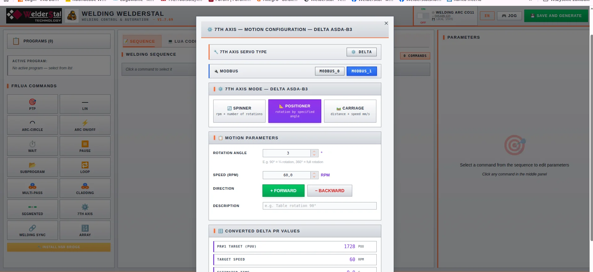593x272 pixels.
Task: Close the 7th axis motion configuration dialog
Action: pyautogui.click(x=386, y=23)
